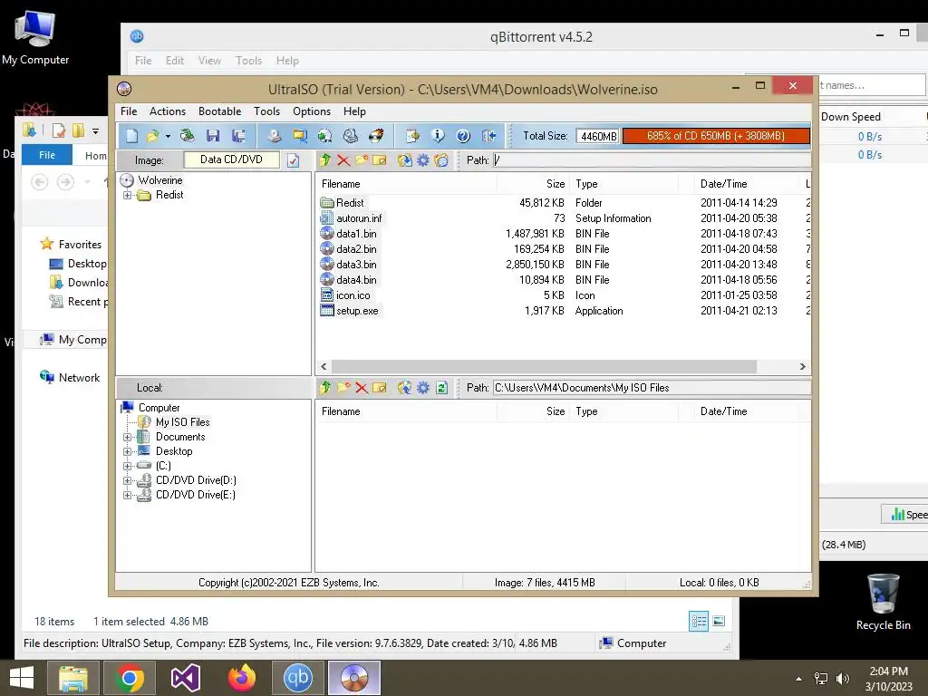The image size is (928, 696).
Task: Expand the CD/DVD Drive(E:) node
Action: pos(127,496)
